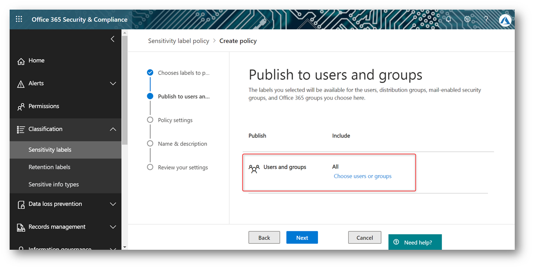Click the Choose users or groups link
This screenshot has height=269, width=534.
[362, 176]
